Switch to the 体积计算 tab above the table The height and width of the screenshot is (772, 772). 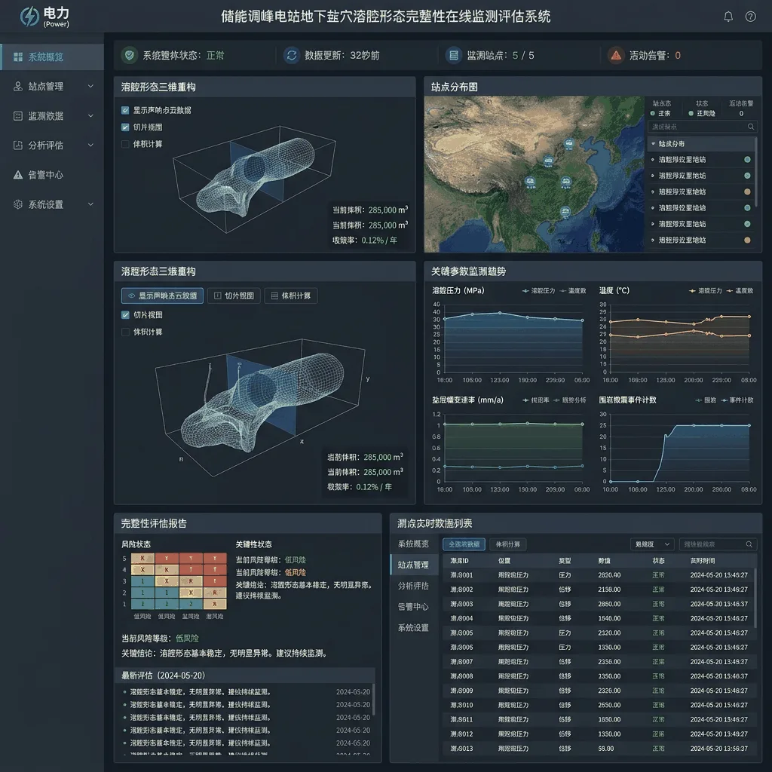(x=507, y=544)
